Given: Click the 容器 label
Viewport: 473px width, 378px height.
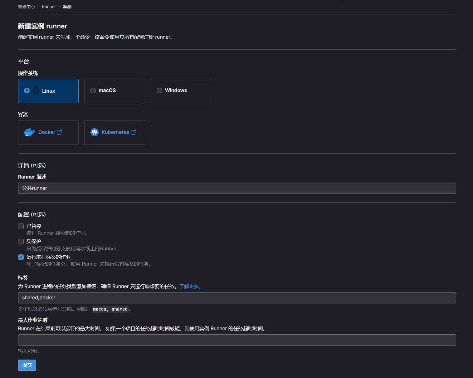Looking at the screenshot, I should coord(23,114).
